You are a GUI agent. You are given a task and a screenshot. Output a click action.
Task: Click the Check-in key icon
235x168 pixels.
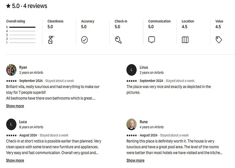coord(118,40)
